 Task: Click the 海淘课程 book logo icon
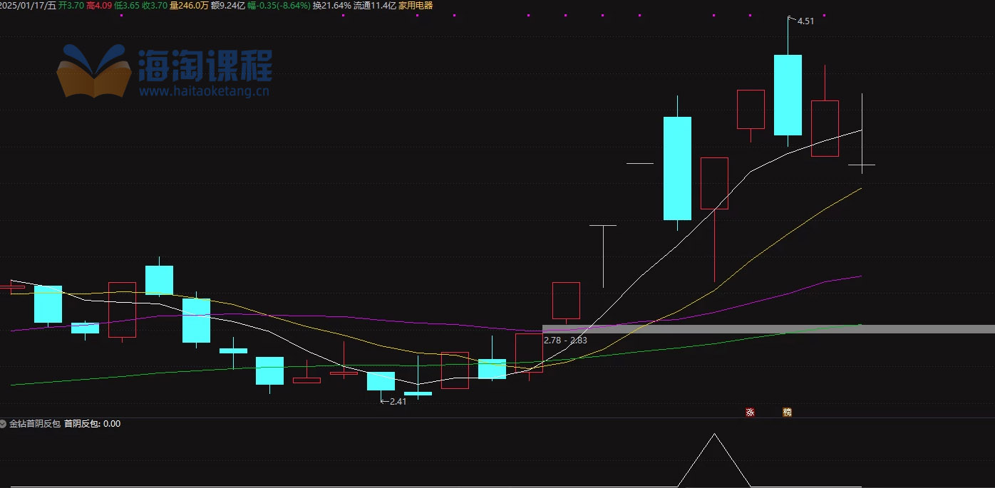[94, 71]
